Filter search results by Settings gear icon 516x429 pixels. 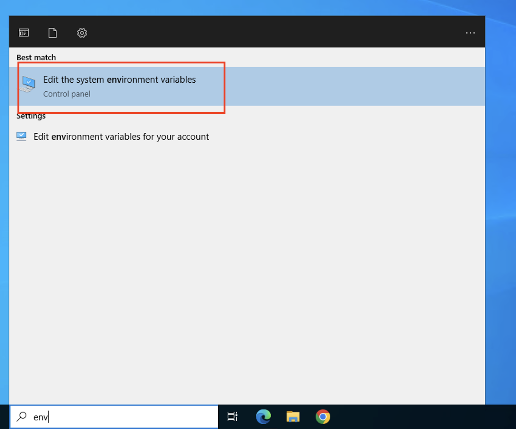coord(82,33)
